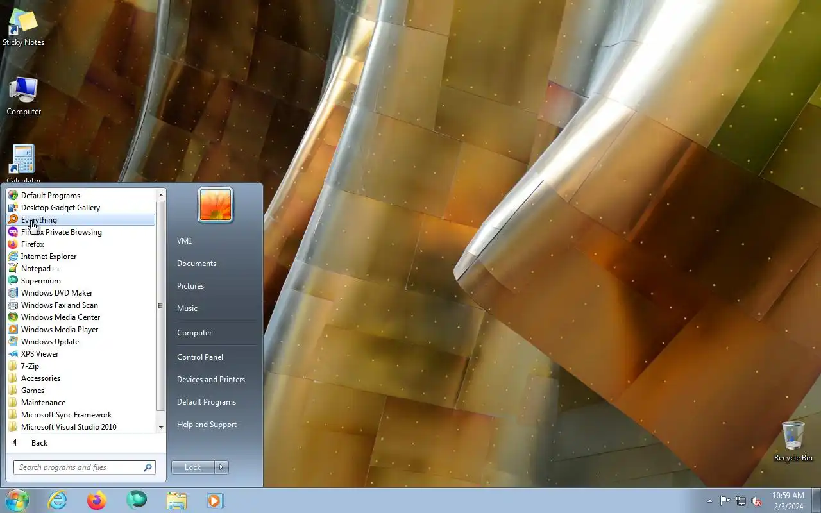This screenshot has width=821, height=513.
Task: Open Windows Fax and Scan icon
Action: click(x=13, y=305)
